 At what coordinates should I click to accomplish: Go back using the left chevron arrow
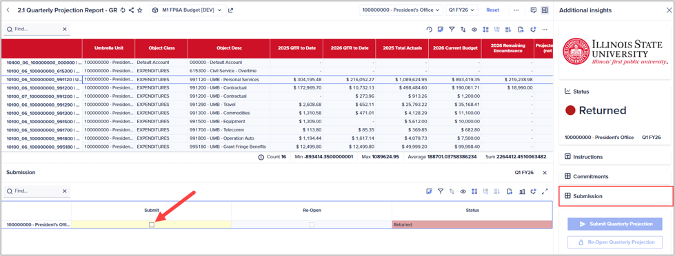[8, 10]
